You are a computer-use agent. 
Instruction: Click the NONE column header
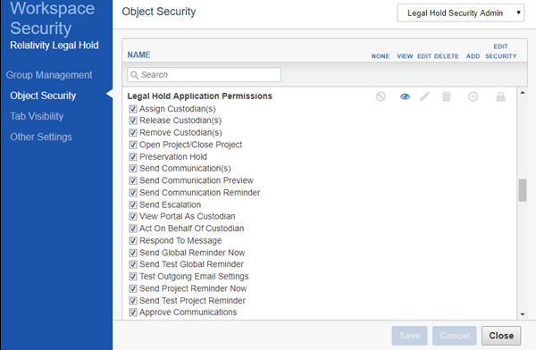381,56
